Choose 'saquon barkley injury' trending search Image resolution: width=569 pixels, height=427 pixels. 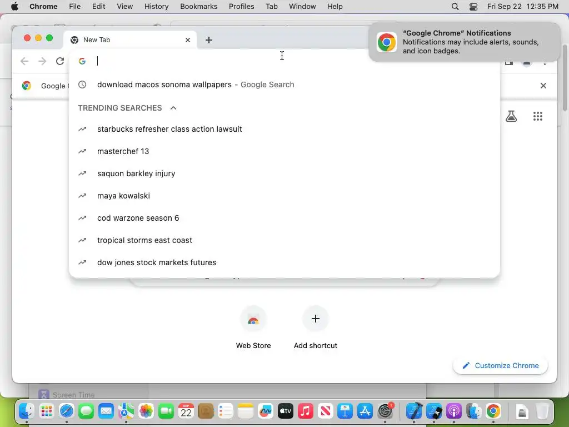[x=284, y=173]
